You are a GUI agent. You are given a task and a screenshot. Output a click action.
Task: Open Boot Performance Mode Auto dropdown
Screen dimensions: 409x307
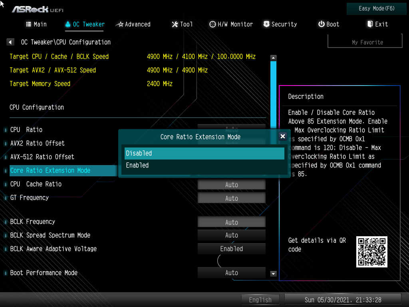click(231, 273)
